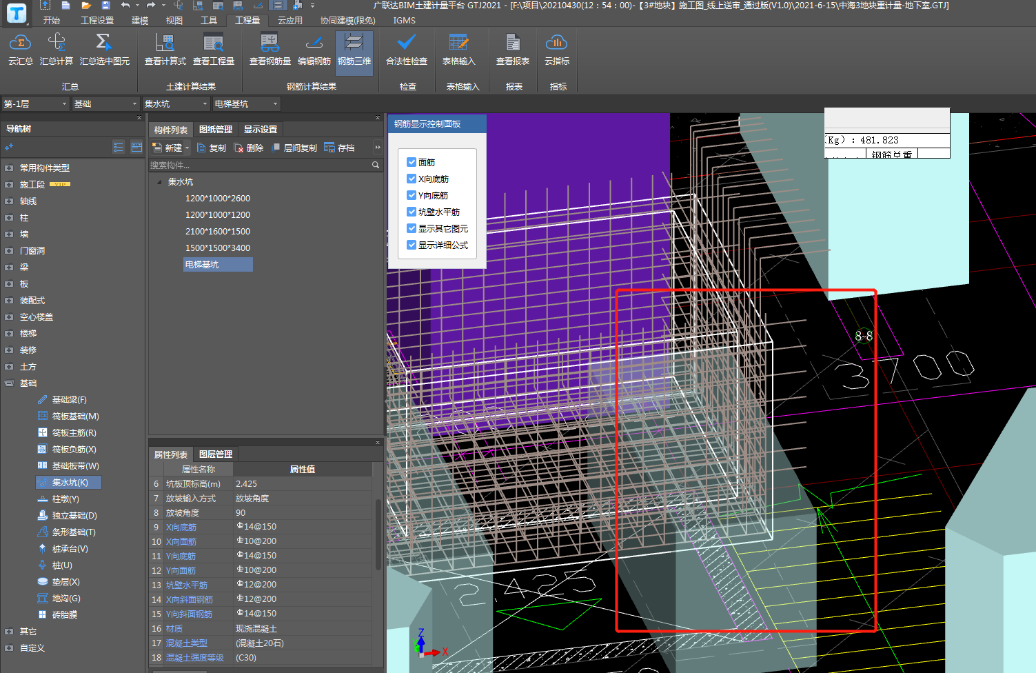Uncheck the X向底筋 checkbox
This screenshot has height=673, width=1036.
click(x=412, y=179)
